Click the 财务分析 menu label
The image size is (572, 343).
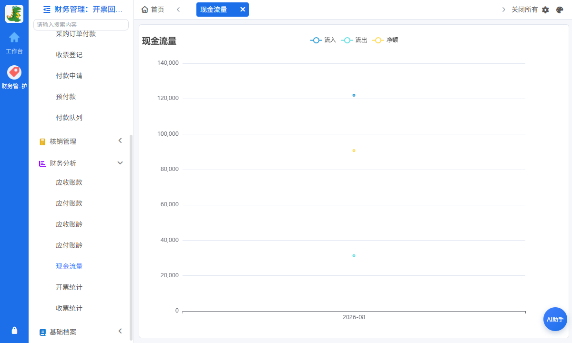(63, 163)
